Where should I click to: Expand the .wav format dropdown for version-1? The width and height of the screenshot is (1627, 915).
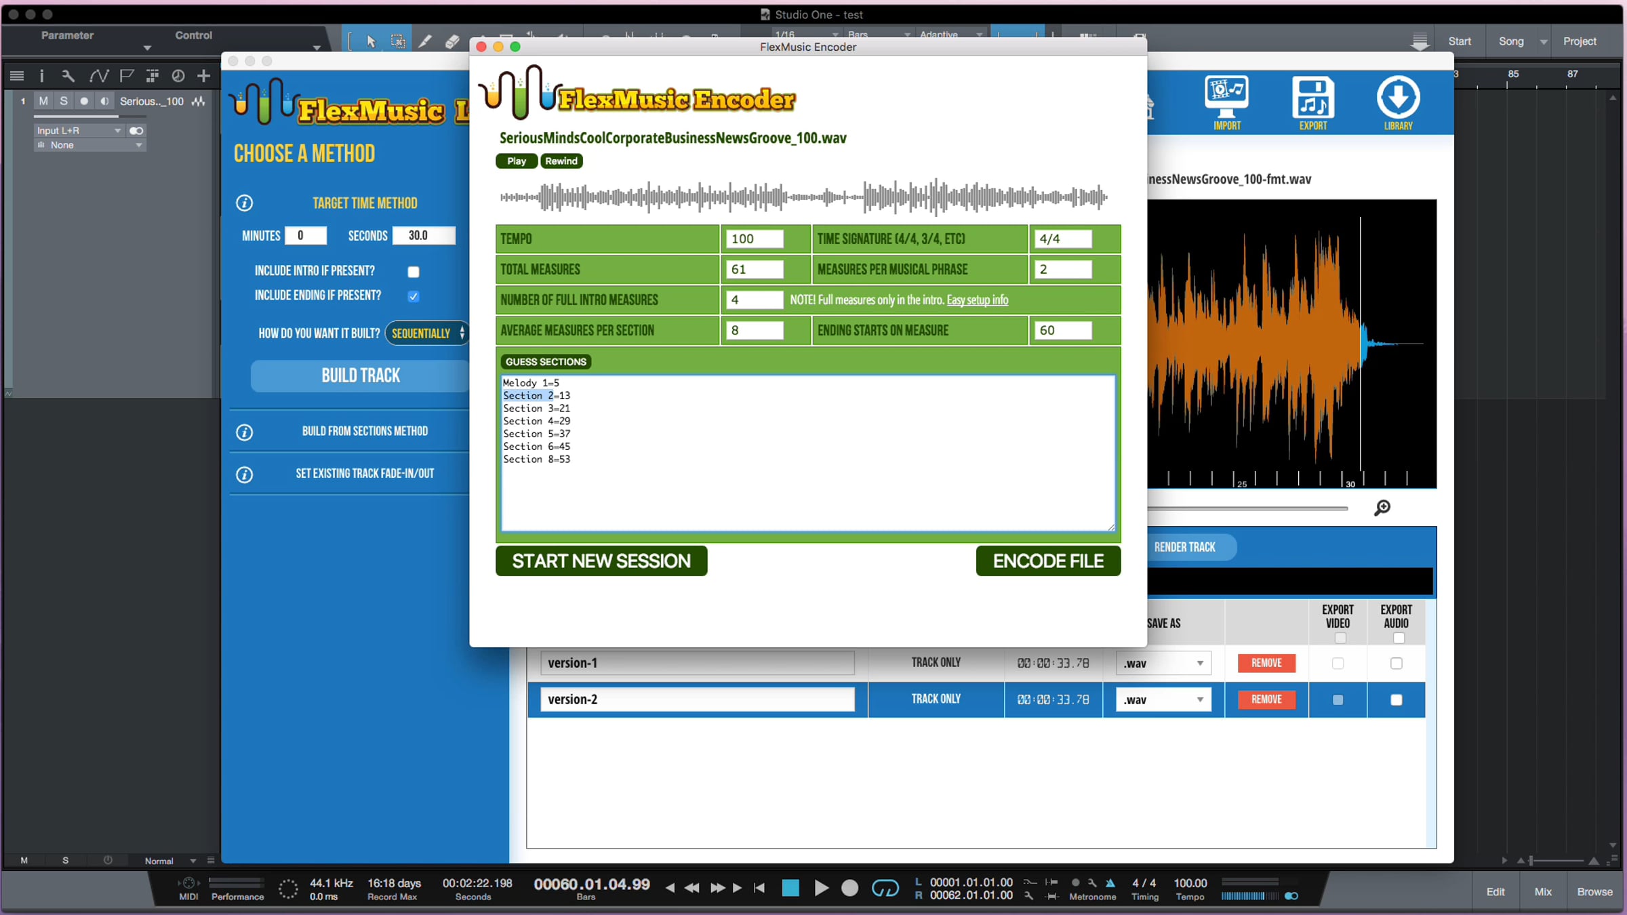[x=1163, y=663]
